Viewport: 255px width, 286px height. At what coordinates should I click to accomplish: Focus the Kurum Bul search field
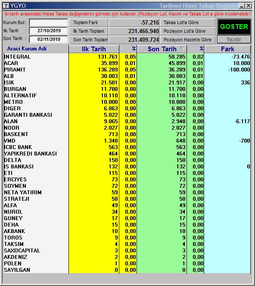[x=48, y=23]
